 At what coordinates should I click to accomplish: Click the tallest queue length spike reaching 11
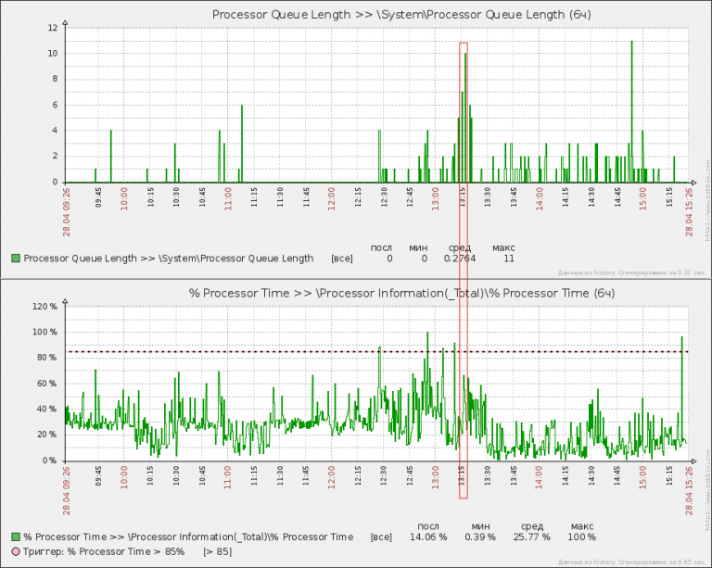(x=631, y=111)
